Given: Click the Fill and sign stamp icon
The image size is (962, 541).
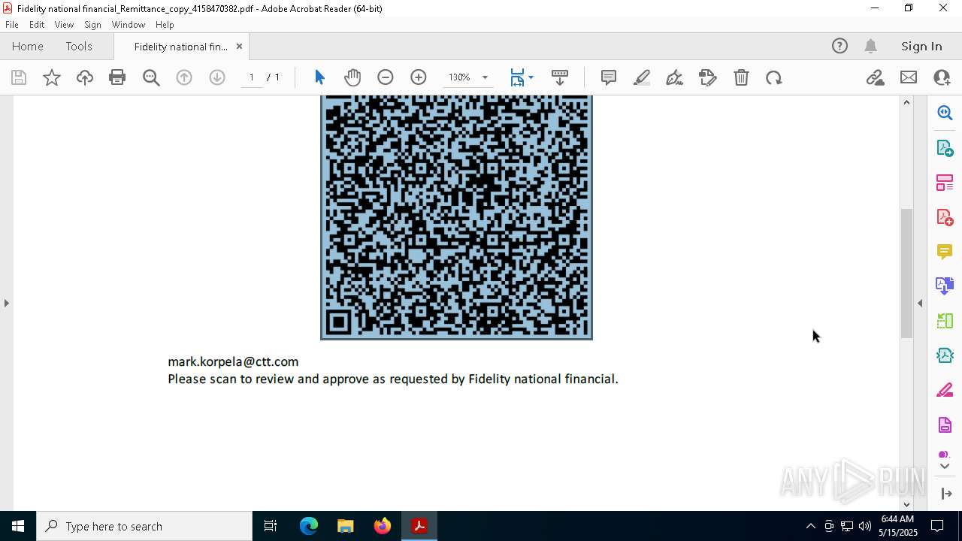Looking at the screenshot, I should click(x=708, y=77).
